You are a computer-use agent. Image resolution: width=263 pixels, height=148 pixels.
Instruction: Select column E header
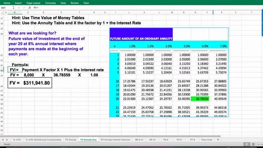pyautogui.click(x=61, y=12)
